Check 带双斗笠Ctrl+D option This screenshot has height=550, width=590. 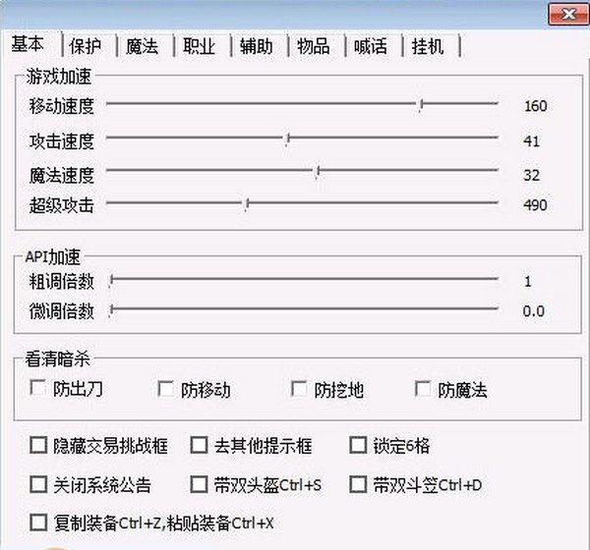358,484
